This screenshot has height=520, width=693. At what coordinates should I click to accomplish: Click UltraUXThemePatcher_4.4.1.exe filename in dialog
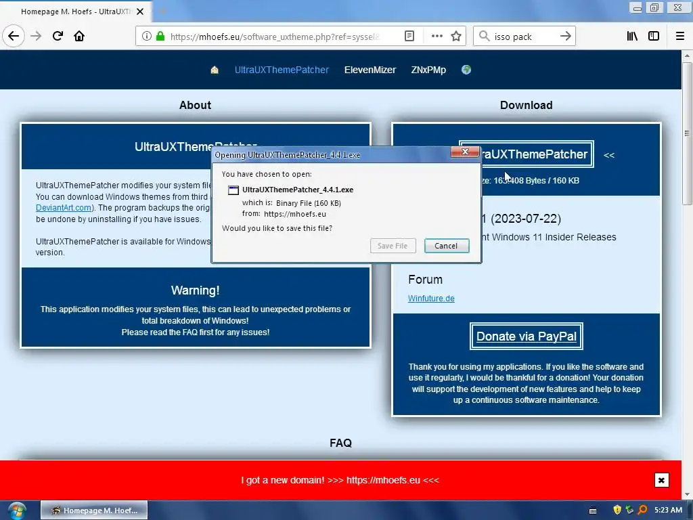tap(298, 190)
